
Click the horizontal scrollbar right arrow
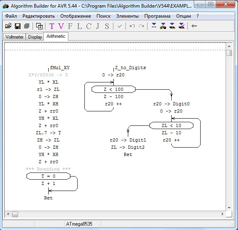222,214
